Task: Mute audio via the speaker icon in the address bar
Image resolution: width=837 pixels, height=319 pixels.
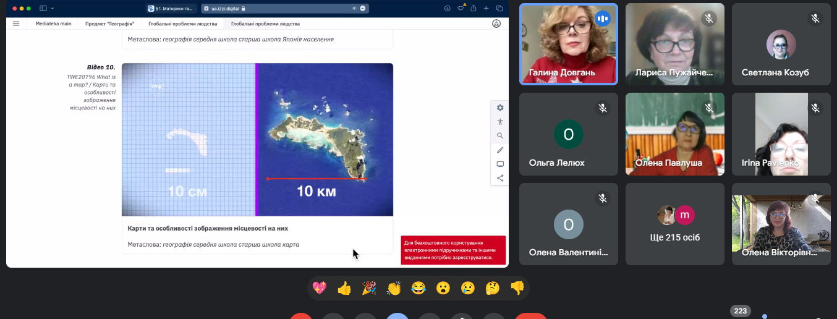Action: (355, 9)
